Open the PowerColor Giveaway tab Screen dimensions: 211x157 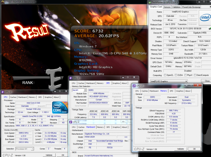[191, 7]
